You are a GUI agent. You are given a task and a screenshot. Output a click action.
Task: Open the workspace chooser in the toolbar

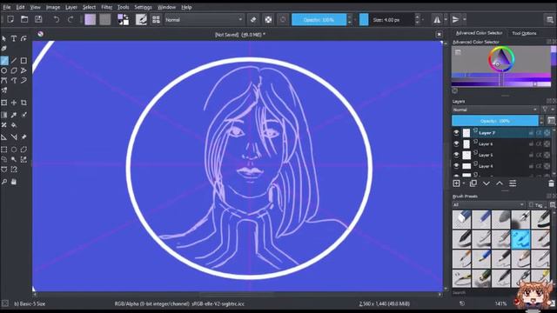pyautogui.click(x=549, y=19)
